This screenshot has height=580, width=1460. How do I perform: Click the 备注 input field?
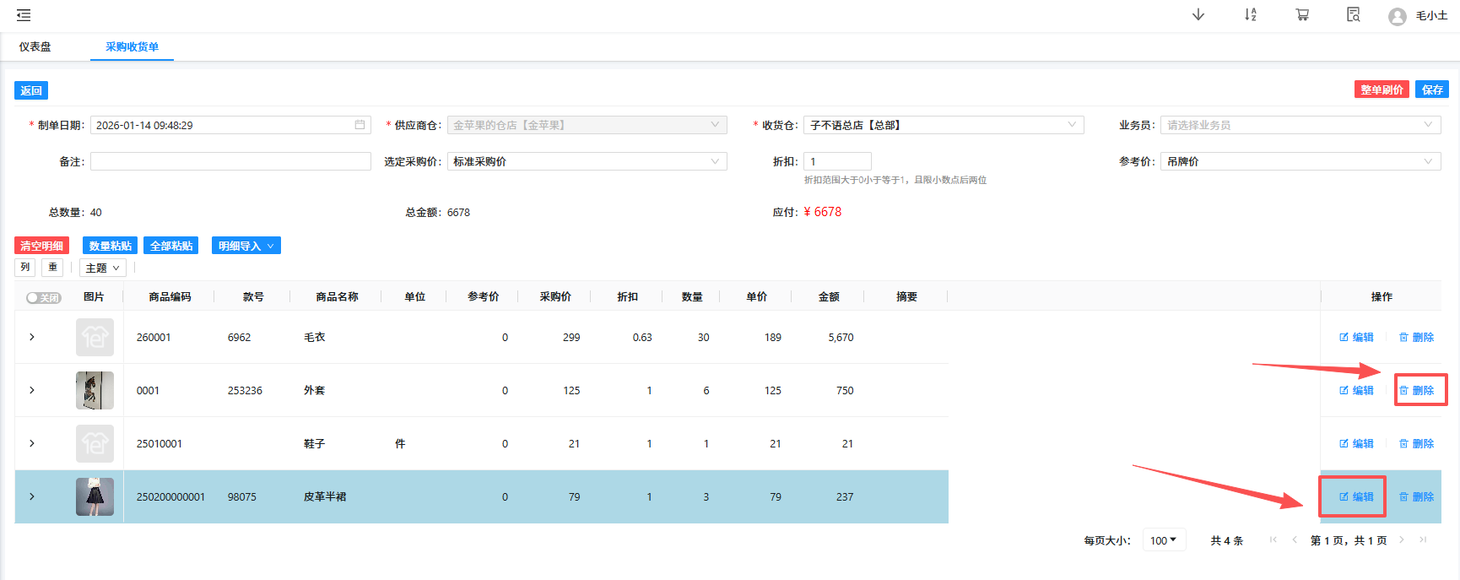230,161
